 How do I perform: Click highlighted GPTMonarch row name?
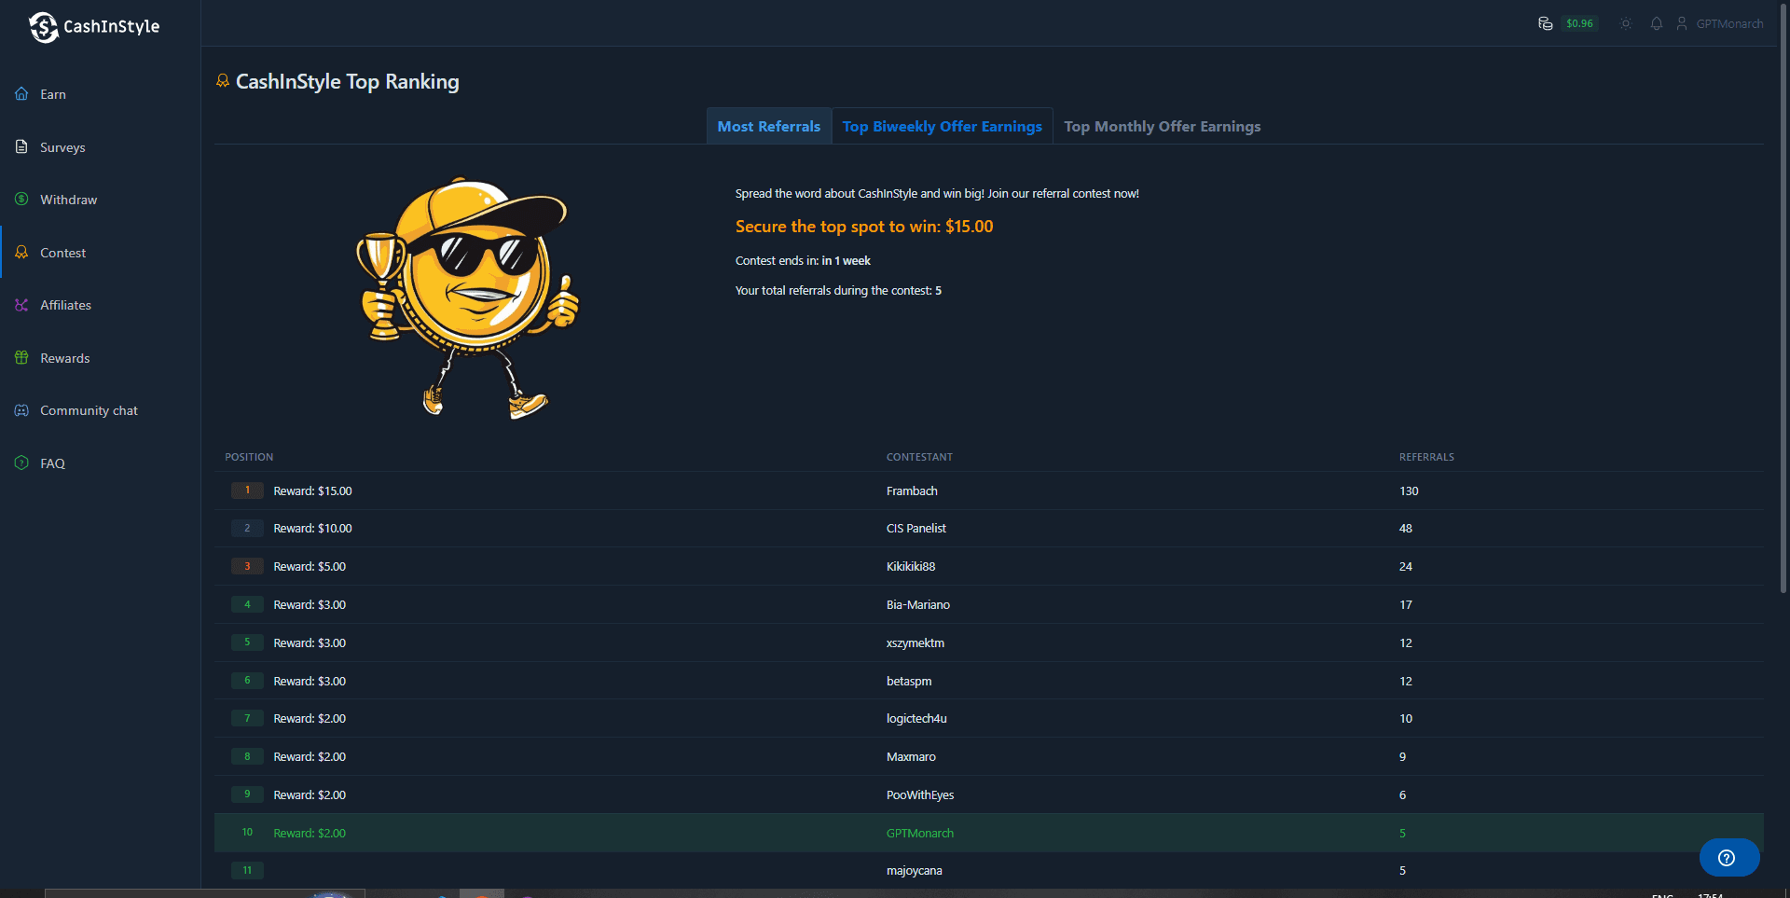[x=920, y=833]
